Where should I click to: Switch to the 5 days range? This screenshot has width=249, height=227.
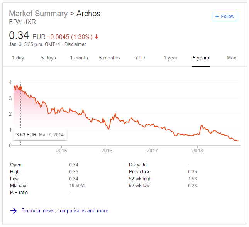pyautogui.click(x=48, y=58)
